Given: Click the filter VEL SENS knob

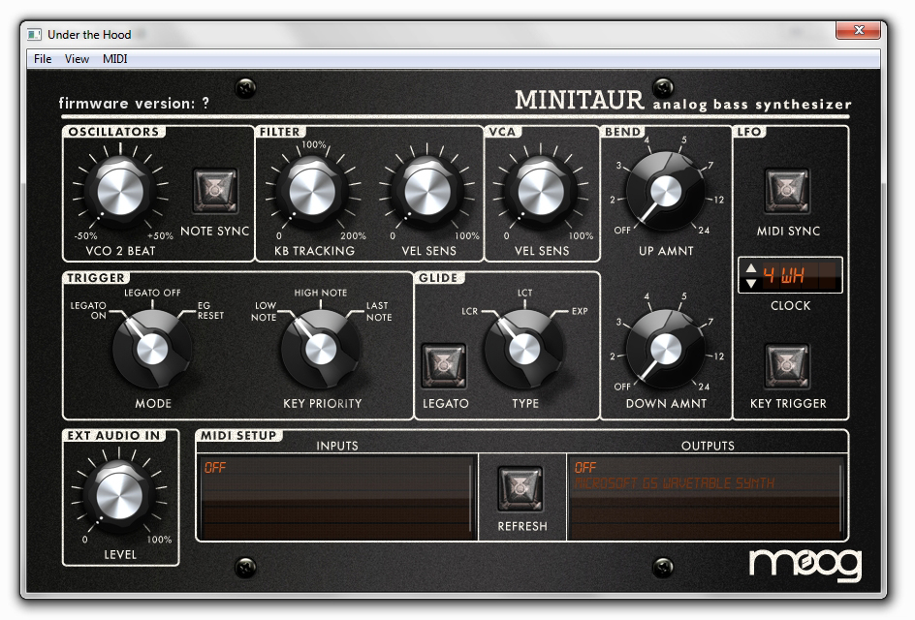Looking at the screenshot, I should click(427, 190).
